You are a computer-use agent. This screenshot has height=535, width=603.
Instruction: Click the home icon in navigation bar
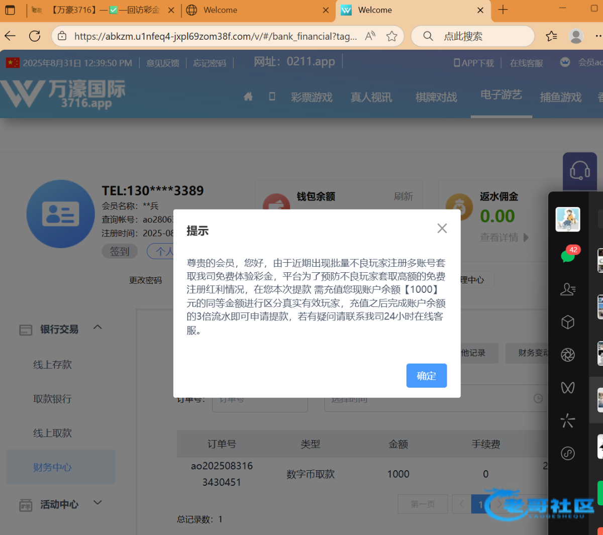(248, 96)
